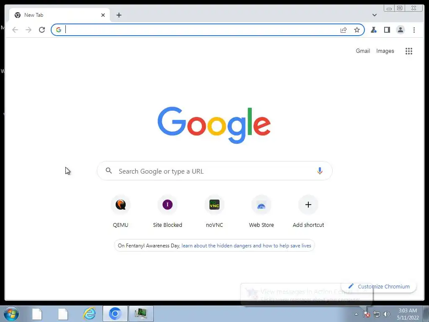Open the noVNC shortcut
The width and height of the screenshot is (429, 322).
click(x=214, y=211)
